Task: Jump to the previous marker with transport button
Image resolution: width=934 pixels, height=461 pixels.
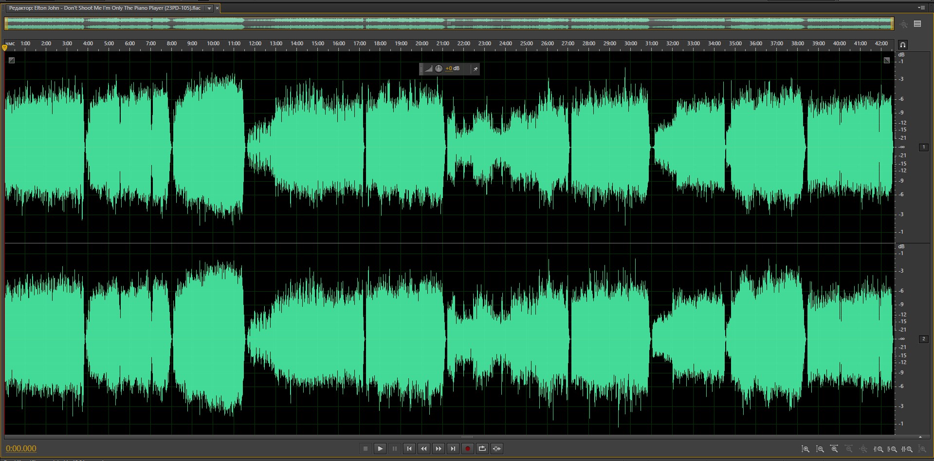Action: (x=409, y=449)
